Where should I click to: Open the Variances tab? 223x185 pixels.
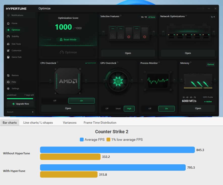pos(70,123)
